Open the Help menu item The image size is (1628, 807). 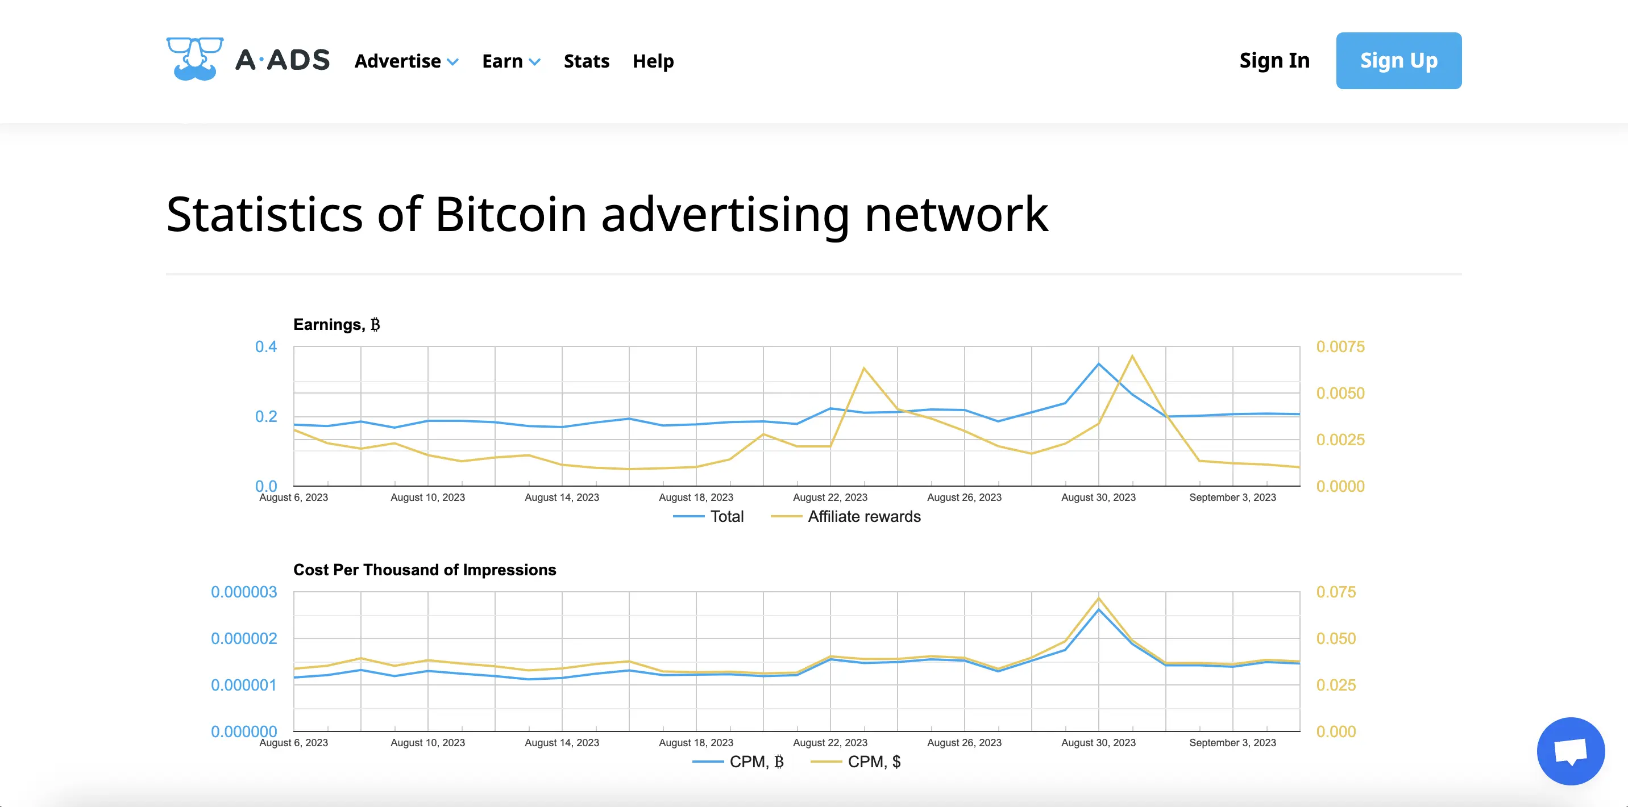tap(653, 61)
